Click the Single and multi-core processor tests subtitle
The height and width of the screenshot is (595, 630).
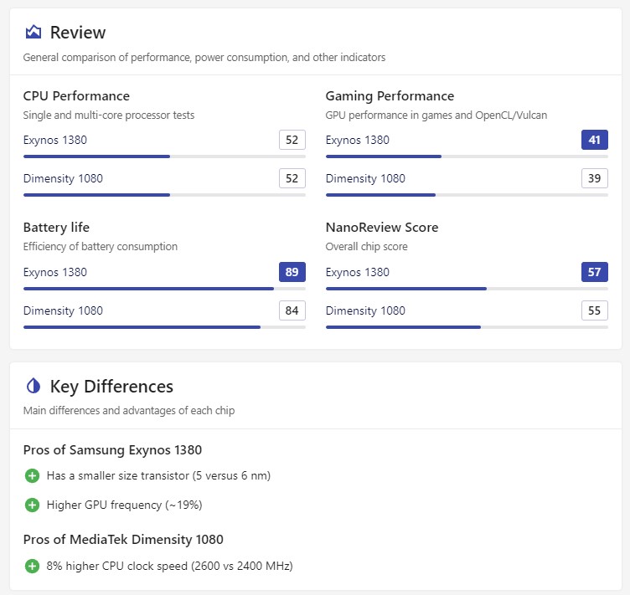109,115
